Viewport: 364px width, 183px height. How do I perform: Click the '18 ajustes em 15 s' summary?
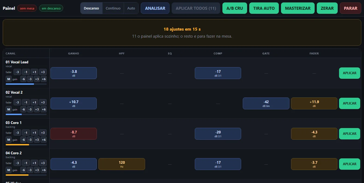(x=182, y=29)
